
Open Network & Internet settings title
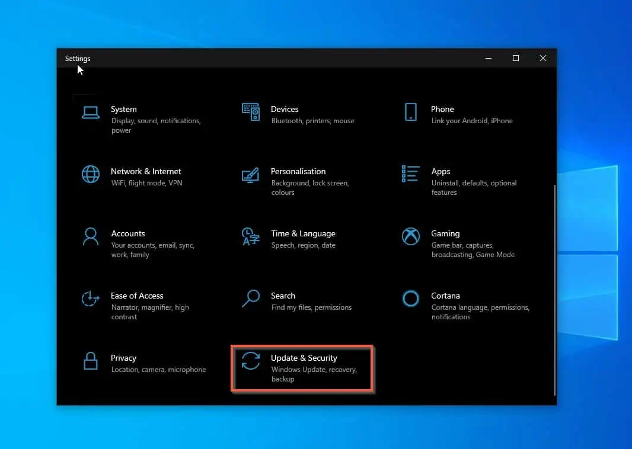146,172
